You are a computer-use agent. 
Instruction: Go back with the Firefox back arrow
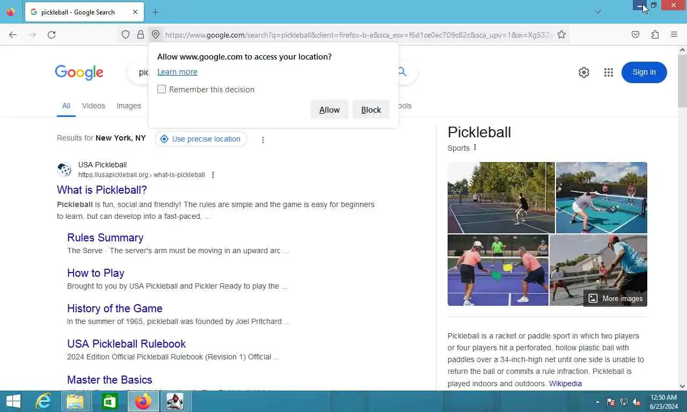13,34
